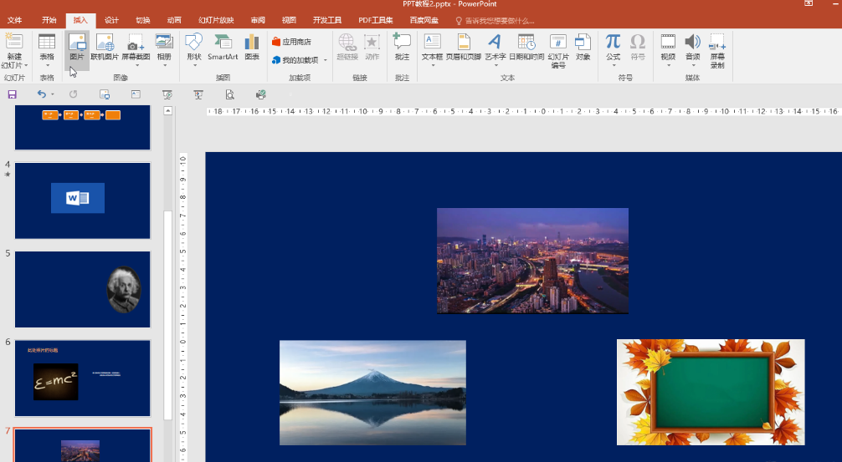Click the 图表 (Chart) icon

pyautogui.click(x=252, y=47)
